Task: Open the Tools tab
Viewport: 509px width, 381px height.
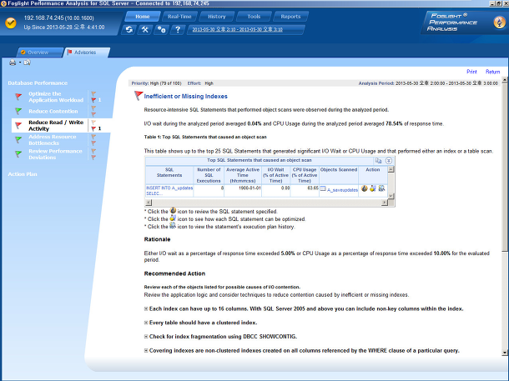Action: (x=254, y=16)
